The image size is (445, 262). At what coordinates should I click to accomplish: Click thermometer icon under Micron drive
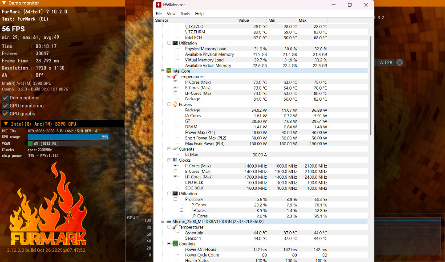175,227
